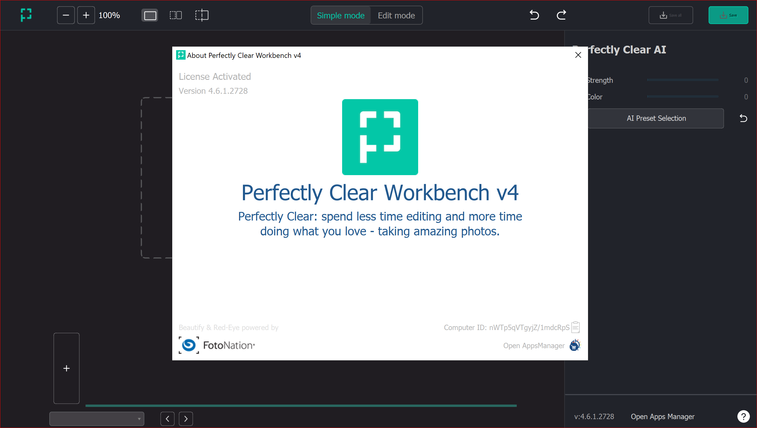Reset AI preset with the revert icon
This screenshot has height=428, width=757.
tap(743, 118)
